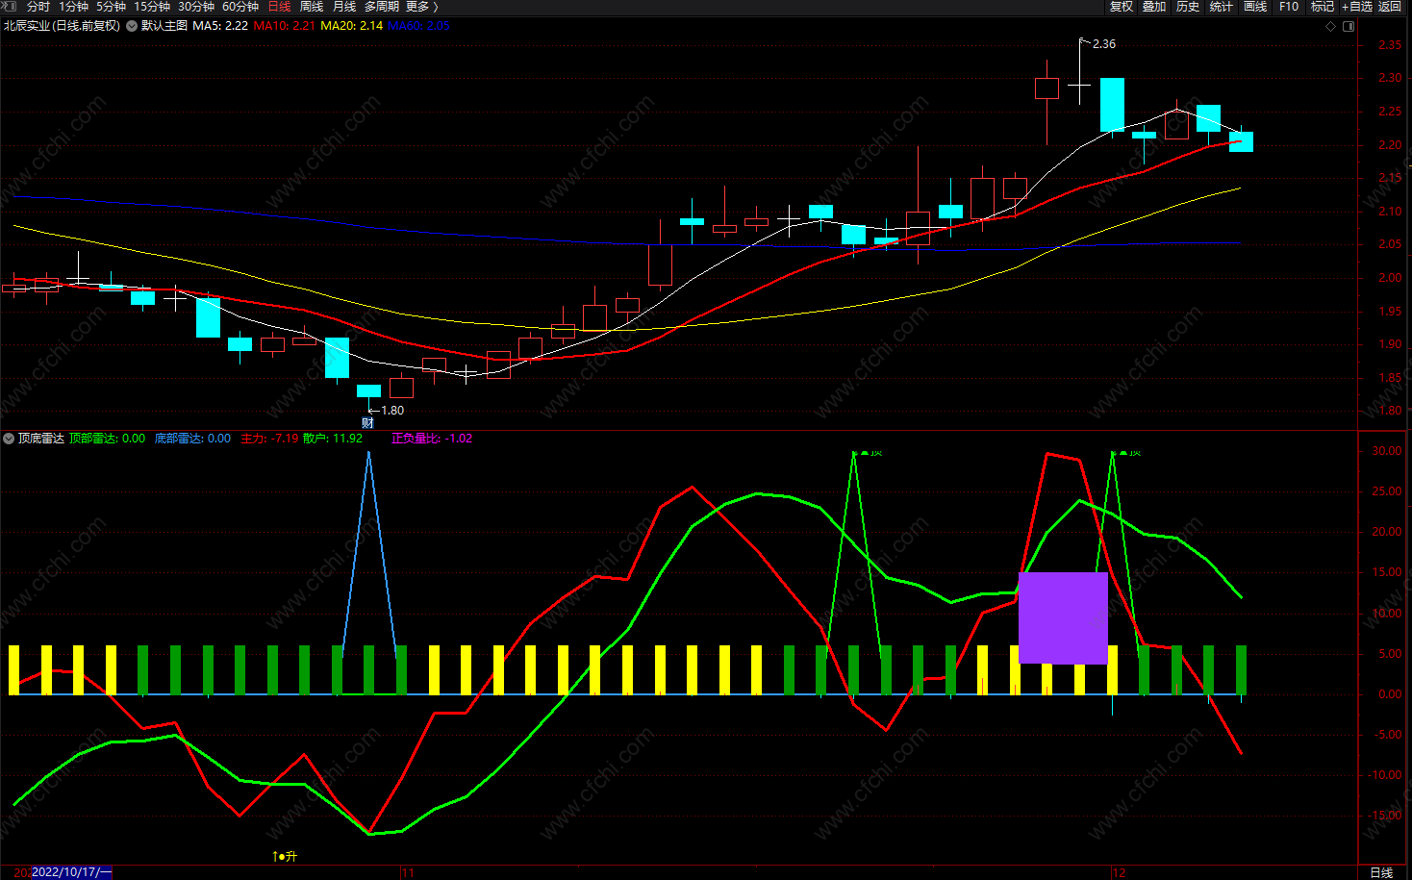The height and width of the screenshot is (880, 1412).
Task: Switch to 周线 weekly chart
Action: (x=312, y=7)
